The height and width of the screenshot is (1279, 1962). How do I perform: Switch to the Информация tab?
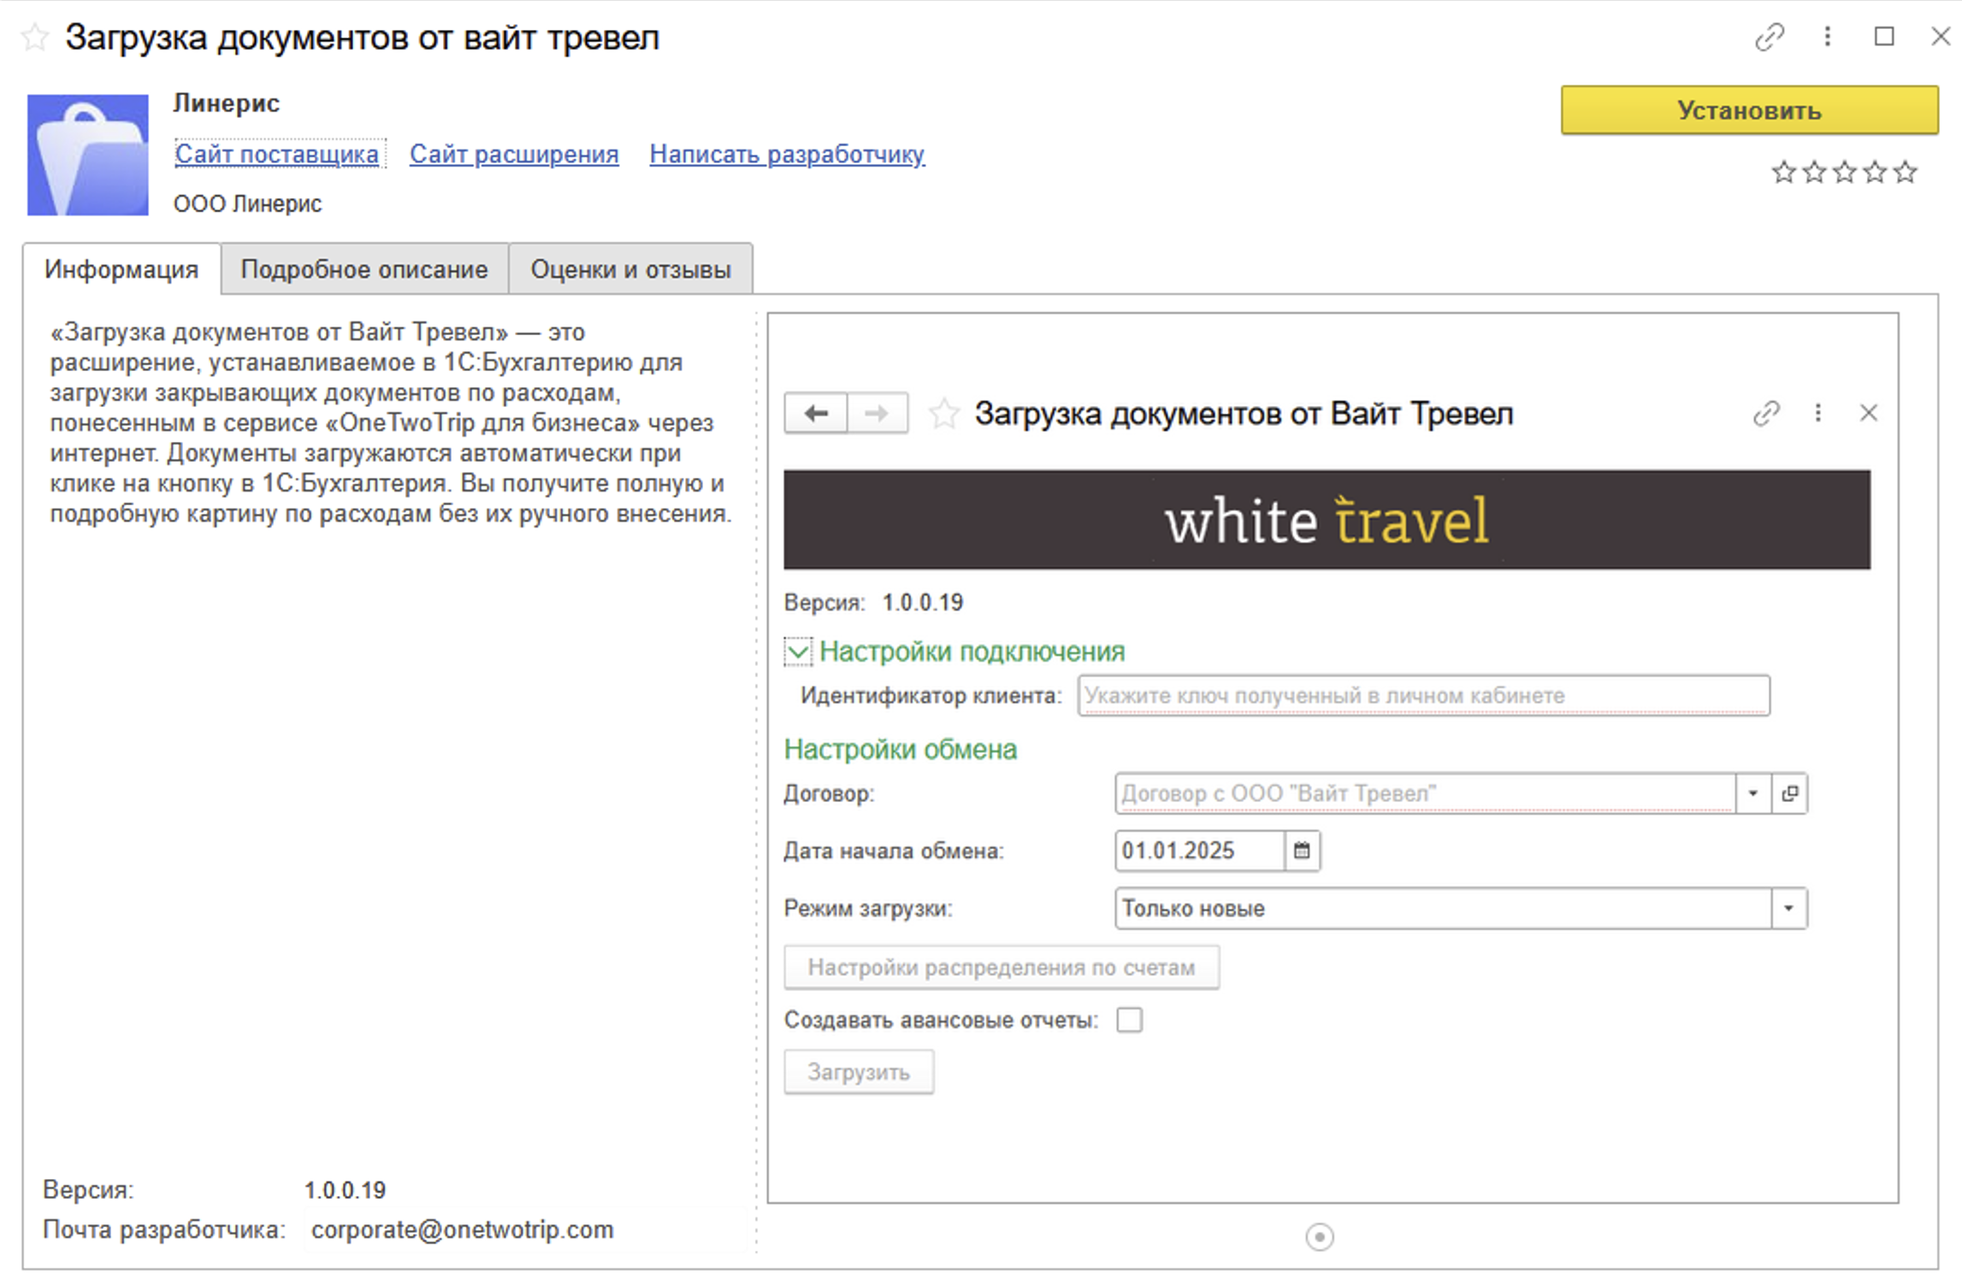(x=121, y=269)
